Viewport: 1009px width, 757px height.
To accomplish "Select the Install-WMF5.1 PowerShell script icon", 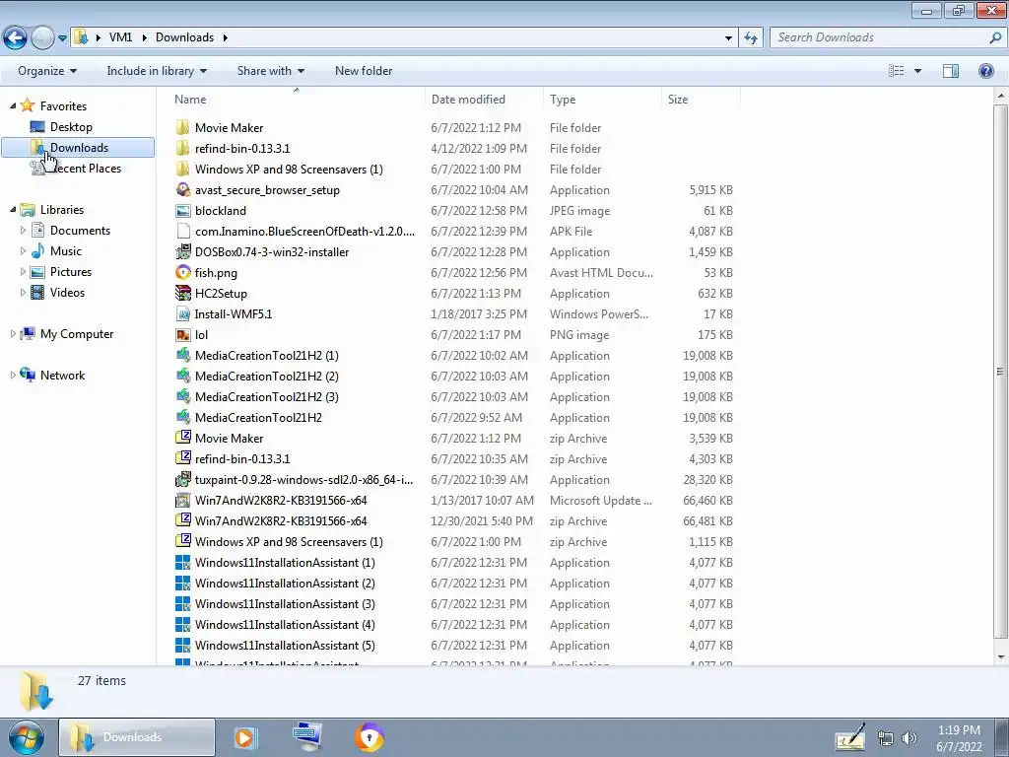I will 182,313.
